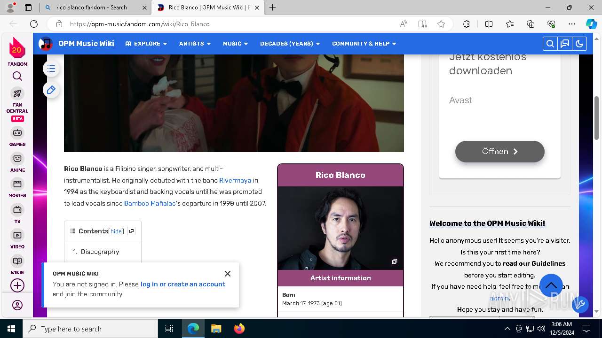This screenshot has width=602, height=338.
Task: Open Edge Copilot icon
Action: [x=591, y=24]
